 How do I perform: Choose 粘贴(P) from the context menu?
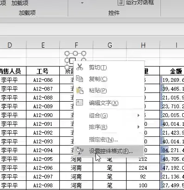click(x=109, y=91)
